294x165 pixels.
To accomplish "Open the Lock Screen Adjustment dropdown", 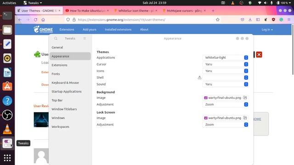I will point(226,125).
